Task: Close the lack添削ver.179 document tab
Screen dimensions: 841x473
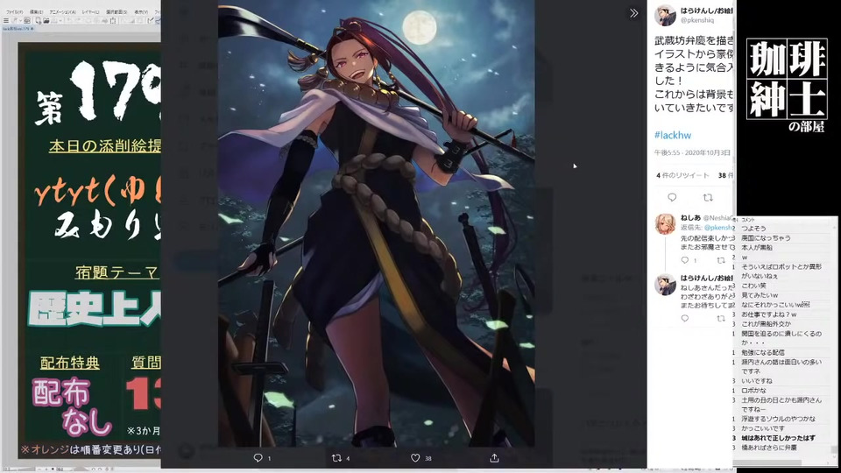Action: (32, 28)
